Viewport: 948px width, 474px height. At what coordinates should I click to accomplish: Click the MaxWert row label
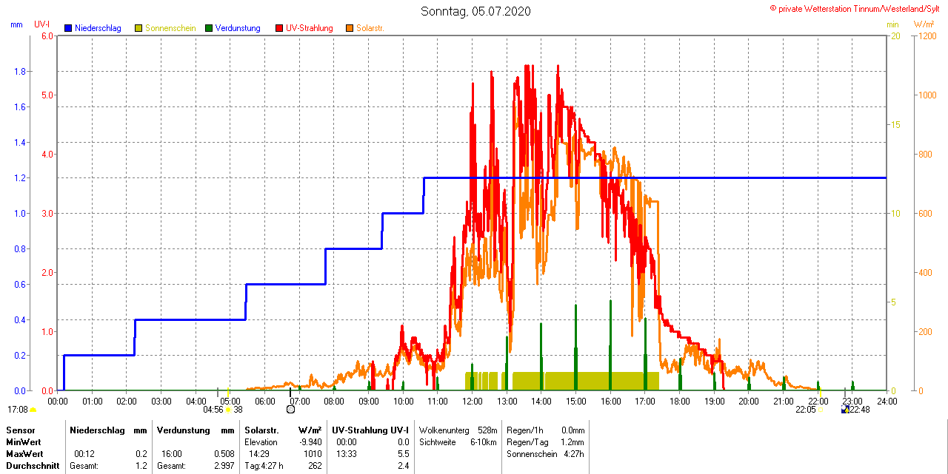pos(24,454)
